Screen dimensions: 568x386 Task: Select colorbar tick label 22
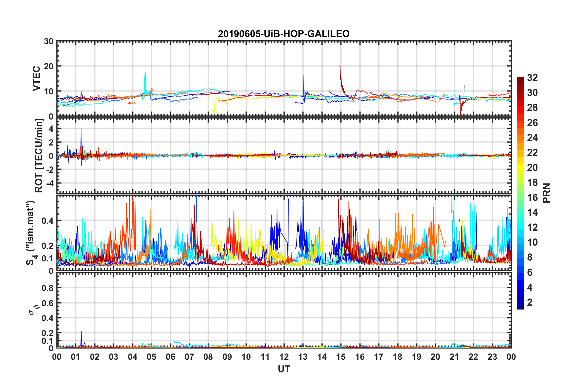point(532,152)
